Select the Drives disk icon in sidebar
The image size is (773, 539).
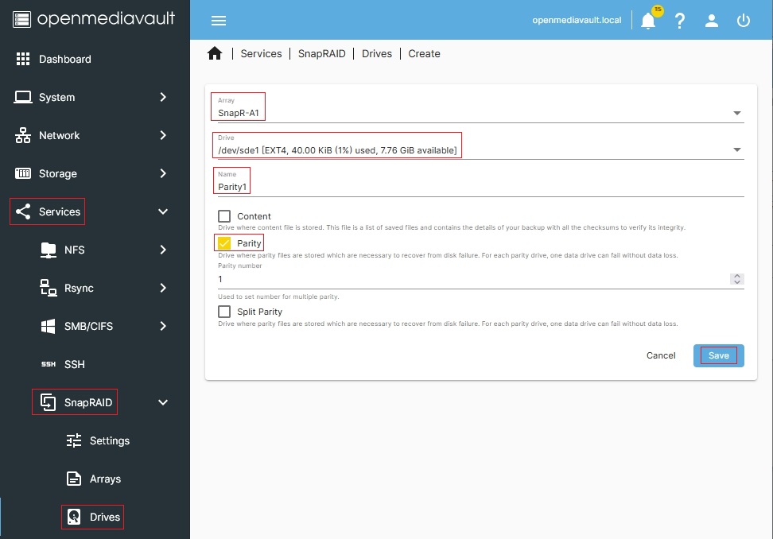pyautogui.click(x=73, y=517)
